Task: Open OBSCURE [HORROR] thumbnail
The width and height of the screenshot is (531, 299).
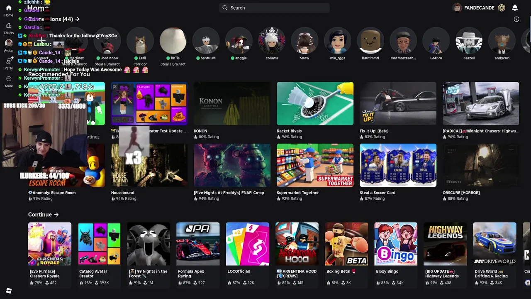Action: [x=481, y=165]
